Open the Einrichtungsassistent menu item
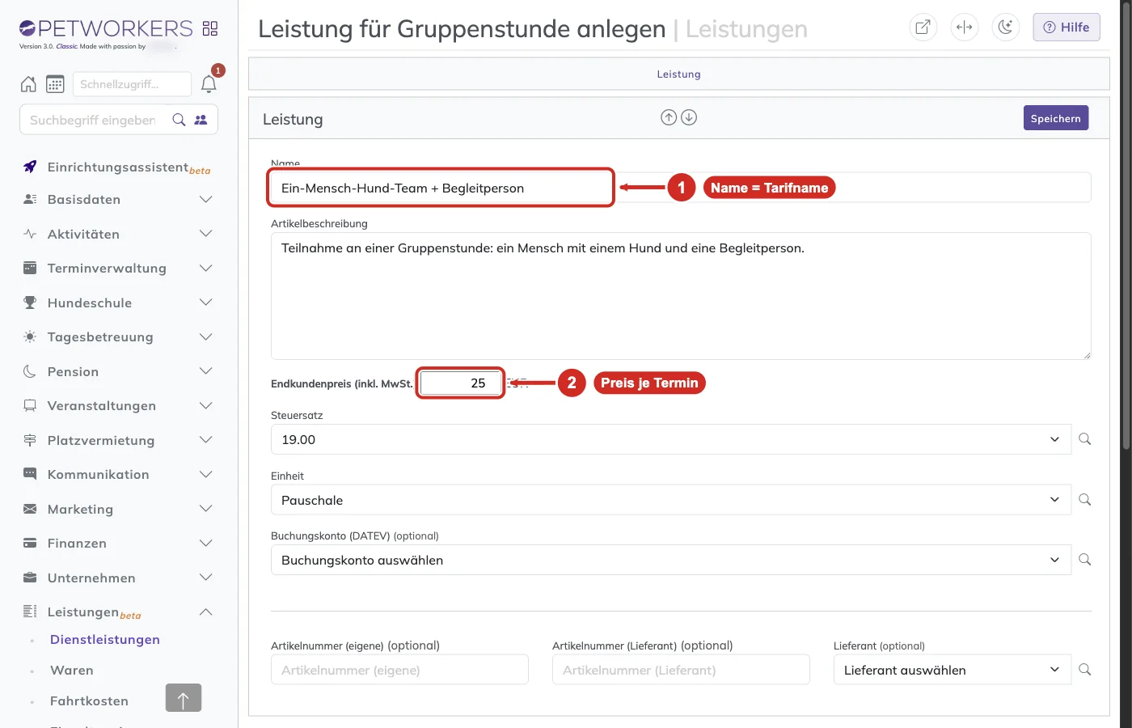Image resolution: width=1132 pixels, height=728 pixels. coord(118,167)
